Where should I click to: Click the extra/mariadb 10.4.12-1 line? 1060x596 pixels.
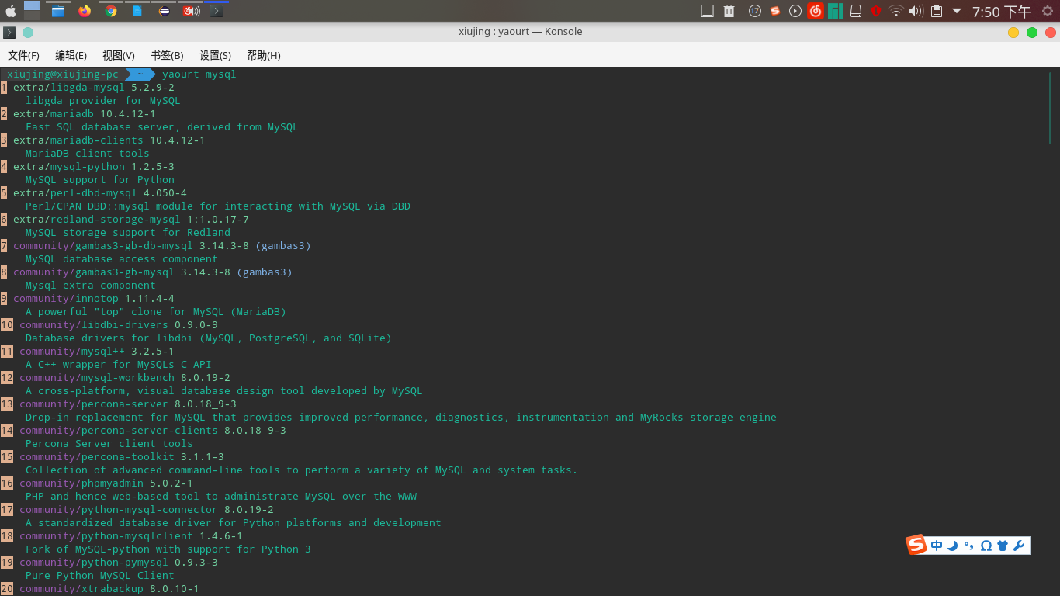point(85,114)
